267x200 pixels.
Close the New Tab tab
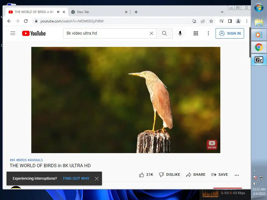point(126,12)
